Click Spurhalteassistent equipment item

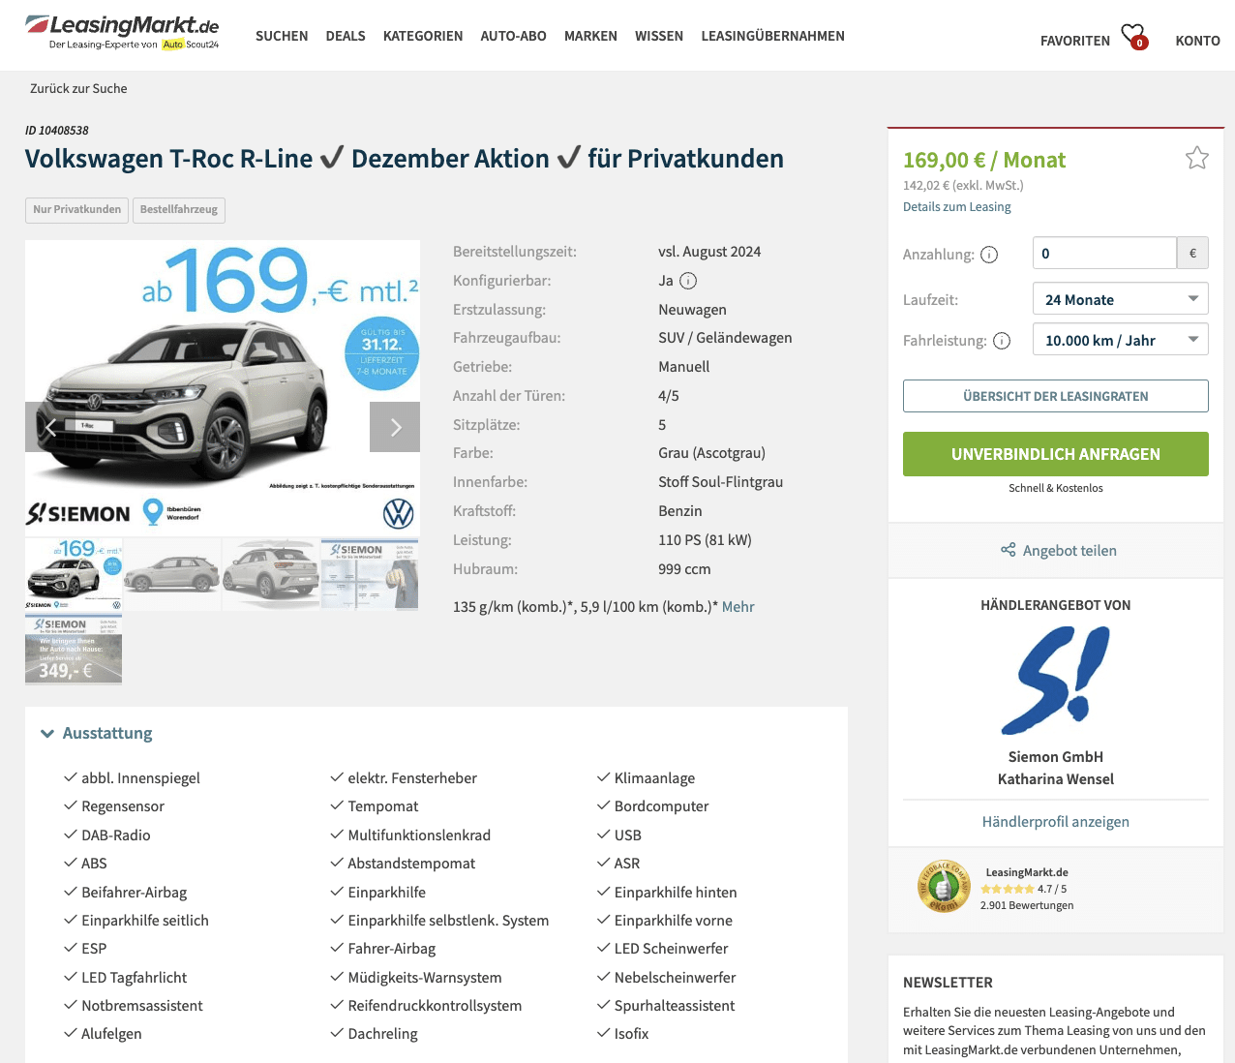[675, 1005]
